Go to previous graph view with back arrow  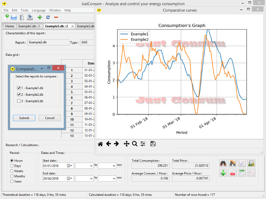[108, 144]
